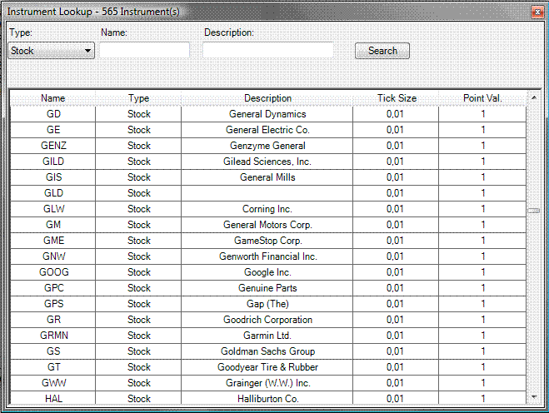Click the General Mills description

click(x=267, y=177)
